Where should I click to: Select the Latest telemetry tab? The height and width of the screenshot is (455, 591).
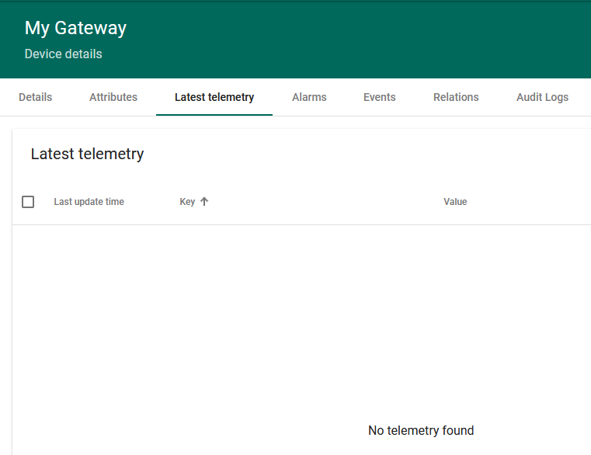[x=214, y=97]
